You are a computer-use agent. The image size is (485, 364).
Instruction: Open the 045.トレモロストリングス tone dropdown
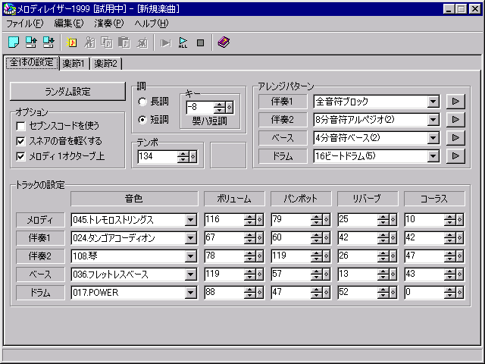tap(191, 220)
